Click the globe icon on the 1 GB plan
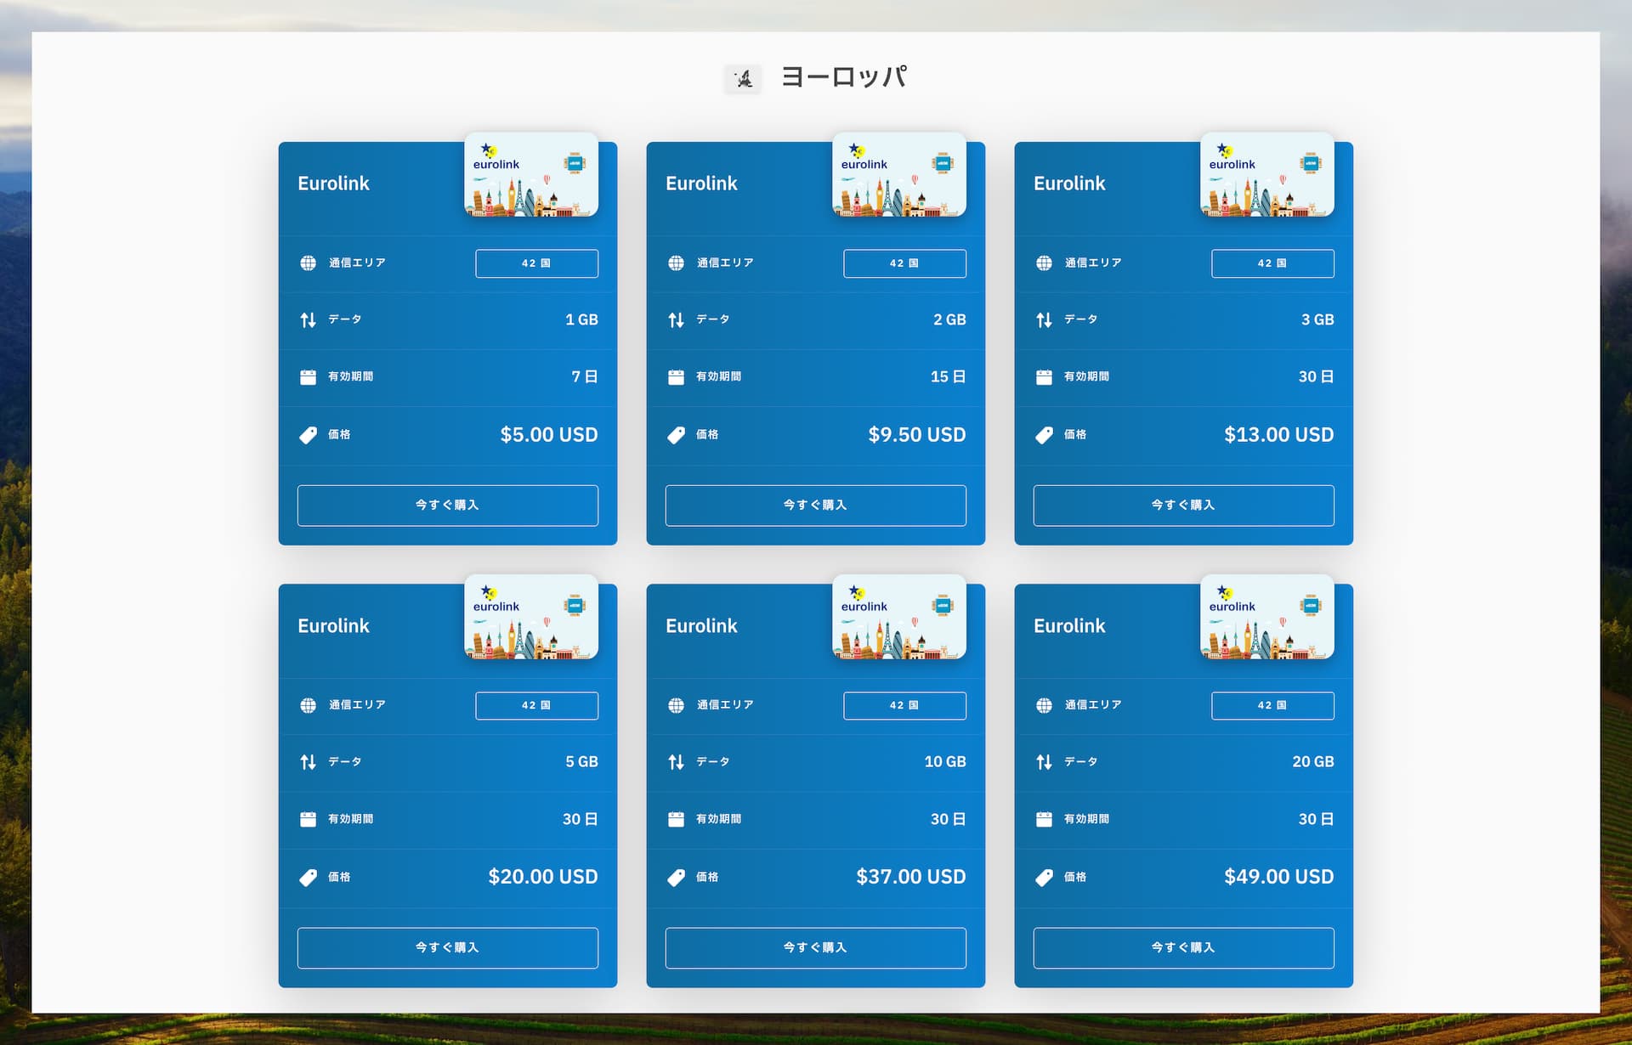 click(308, 263)
